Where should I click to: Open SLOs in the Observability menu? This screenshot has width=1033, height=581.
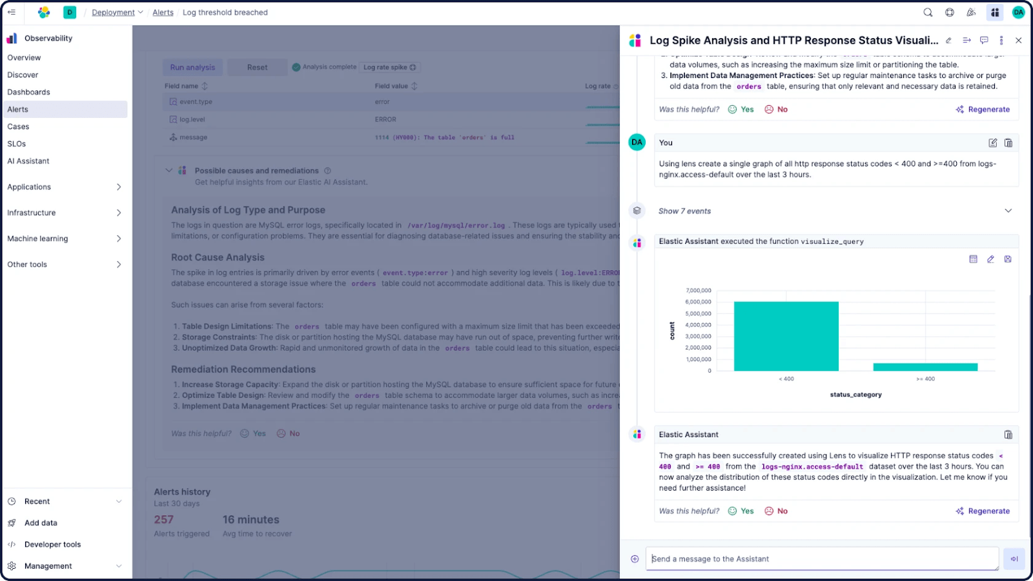coord(17,144)
